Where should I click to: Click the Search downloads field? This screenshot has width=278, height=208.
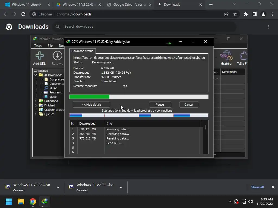click(x=144, y=27)
